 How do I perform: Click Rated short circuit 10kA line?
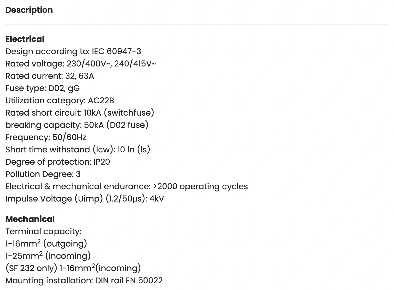click(x=80, y=113)
